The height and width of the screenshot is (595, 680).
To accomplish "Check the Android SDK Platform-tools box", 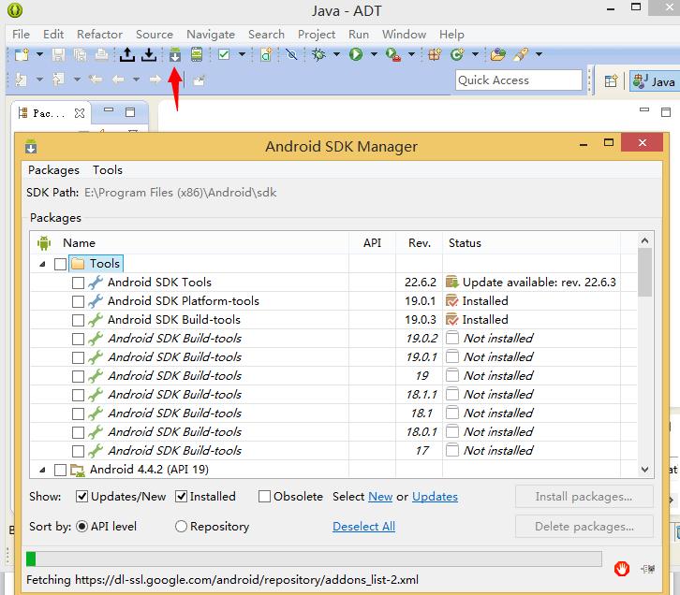I will coord(79,301).
